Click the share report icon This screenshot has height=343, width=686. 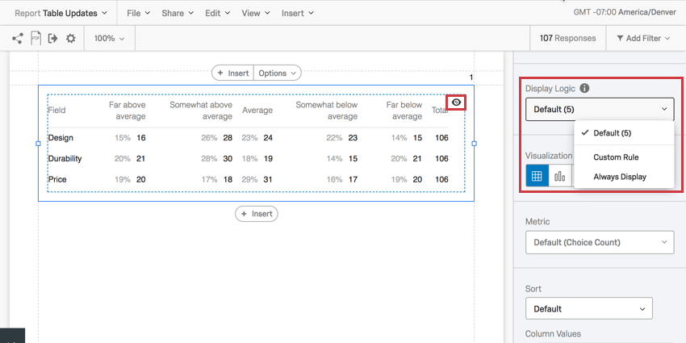point(18,38)
